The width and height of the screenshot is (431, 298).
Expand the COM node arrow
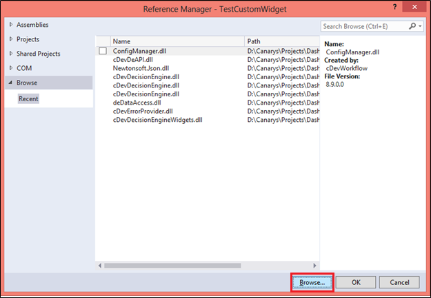(x=11, y=67)
